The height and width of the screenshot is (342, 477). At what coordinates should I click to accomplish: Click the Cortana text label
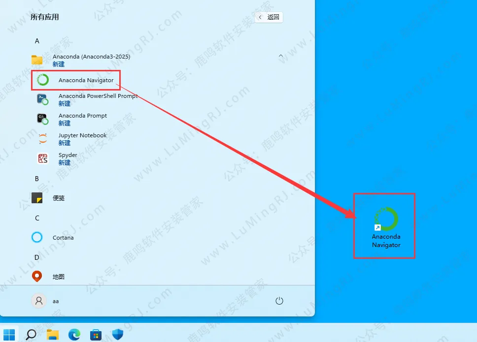tap(63, 238)
